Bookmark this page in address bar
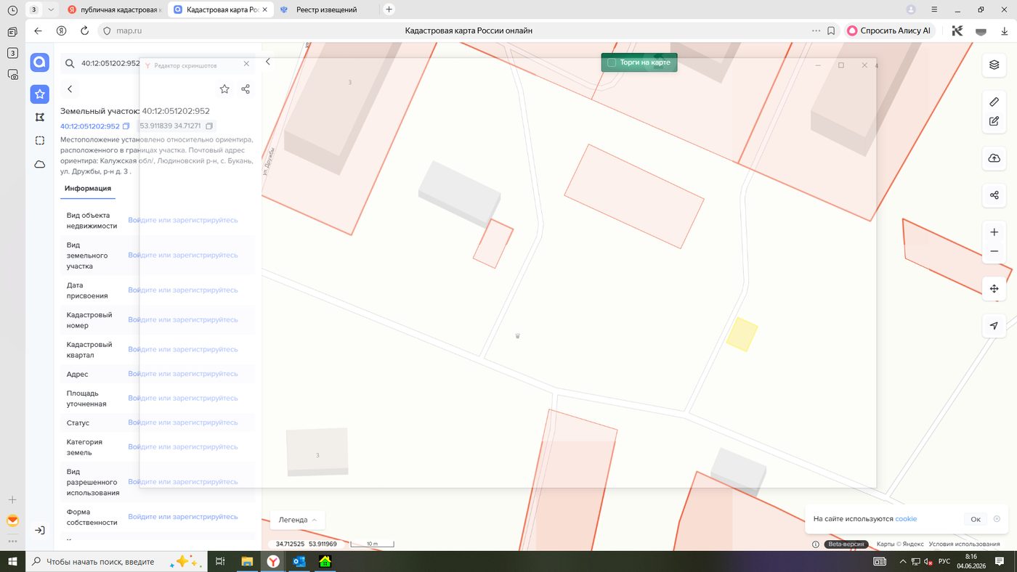 [x=831, y=31]
